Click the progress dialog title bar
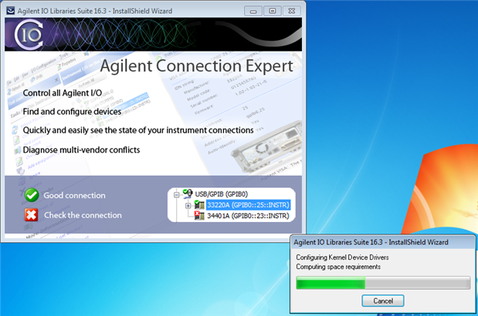This screenshot has height=316, width=478. point(382,242)
